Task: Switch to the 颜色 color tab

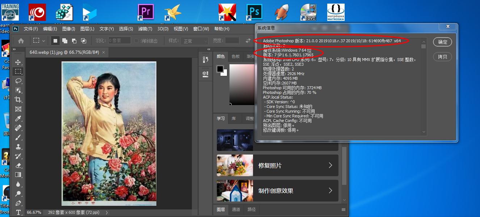Action: [x=221, y=56]
